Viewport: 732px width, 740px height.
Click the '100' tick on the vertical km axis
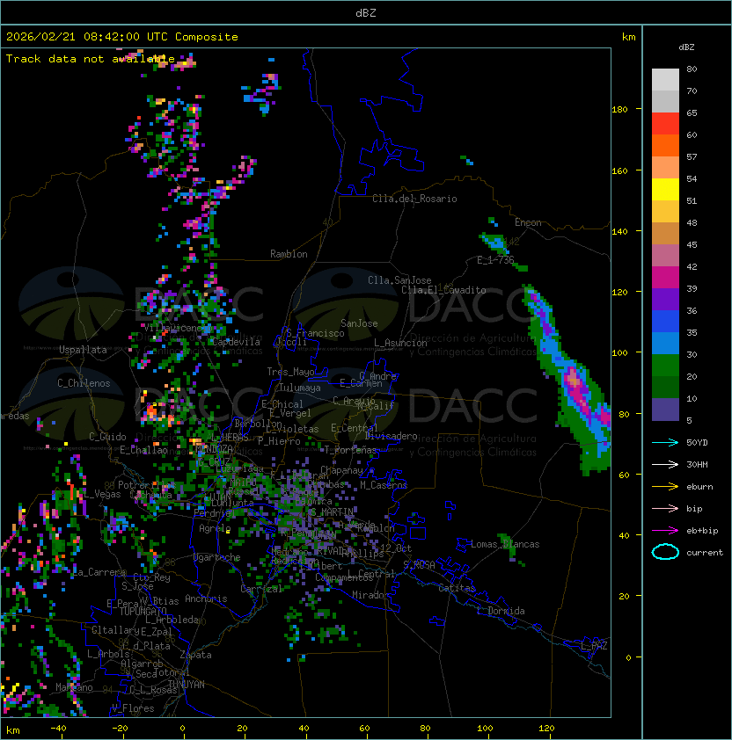(x=619, y=352)
